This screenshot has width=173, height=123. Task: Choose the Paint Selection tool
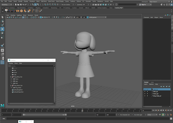tap(2, 25)
